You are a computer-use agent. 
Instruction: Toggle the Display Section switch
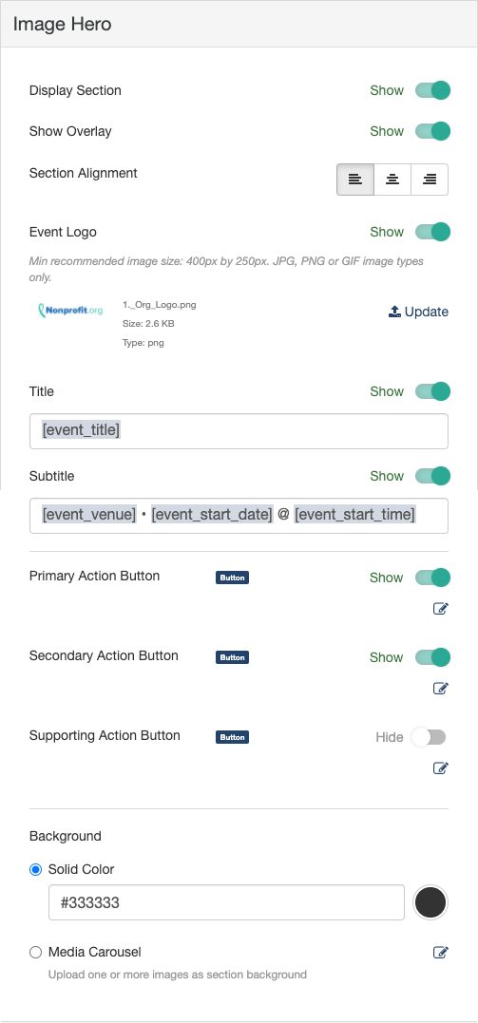click(433, 90)
